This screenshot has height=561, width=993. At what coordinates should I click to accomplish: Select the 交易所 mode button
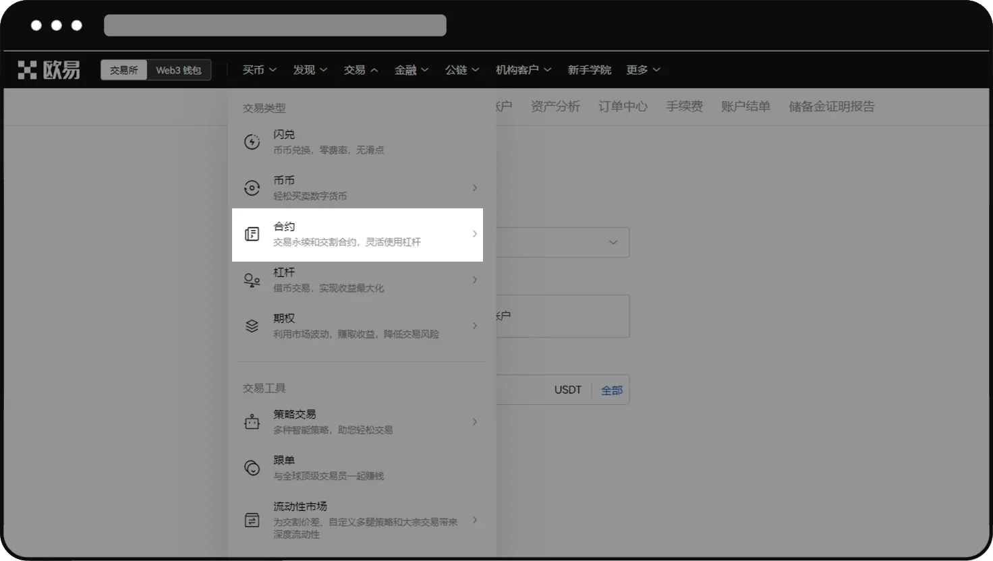click(124, 69)
